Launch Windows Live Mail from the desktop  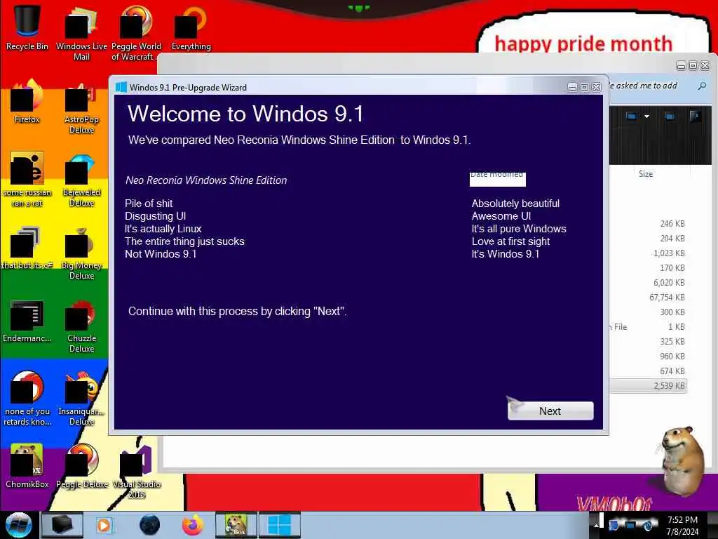pyautogui.click(x=81, y=32)
